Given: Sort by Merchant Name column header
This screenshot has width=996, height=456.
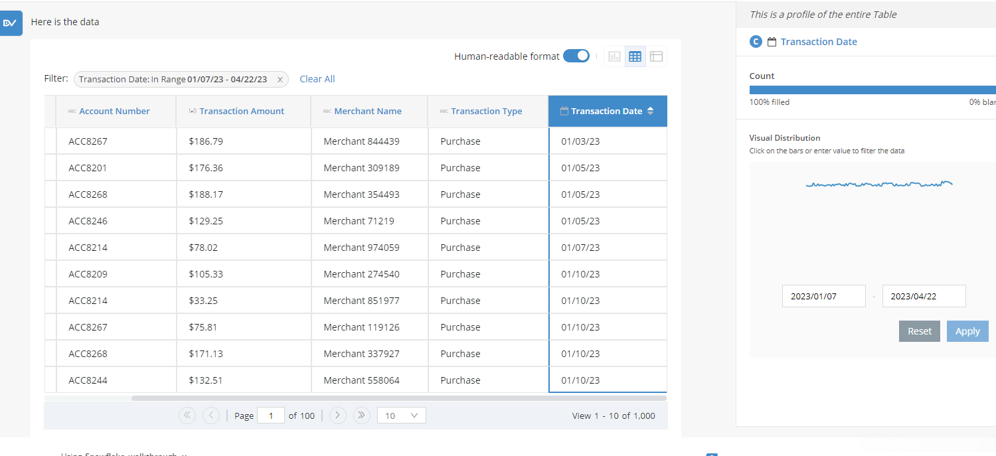Looking at the screenshot, I should [x=368, y=111].
